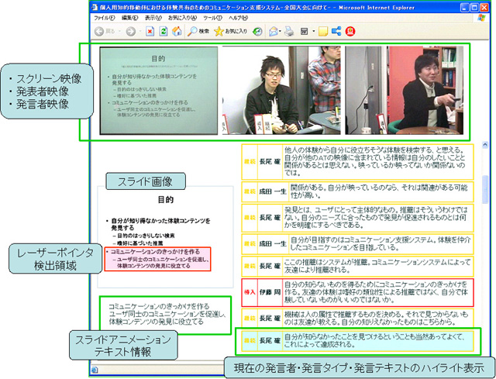This screenshot has width=496, height=379.
Task: Click the blue share-nodes toolbar icon
Action: click(x=336, y=31)
